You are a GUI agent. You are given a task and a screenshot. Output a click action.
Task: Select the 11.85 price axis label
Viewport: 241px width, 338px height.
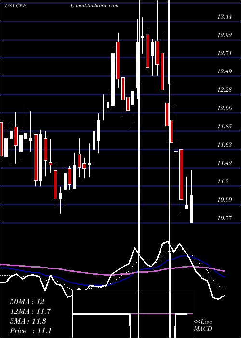pos(225,127)
